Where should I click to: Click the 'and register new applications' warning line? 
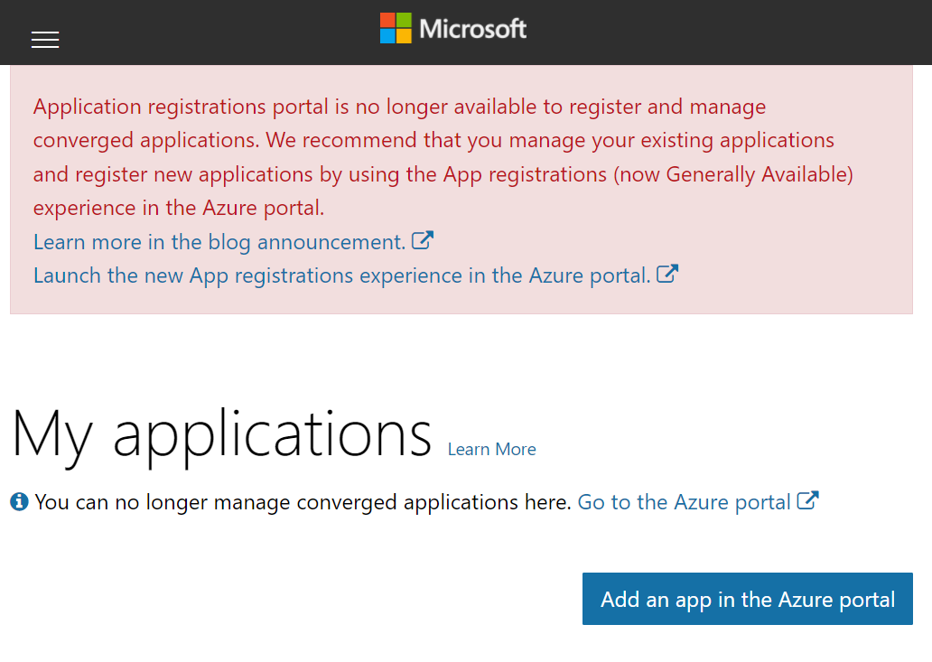coord(443,174)
